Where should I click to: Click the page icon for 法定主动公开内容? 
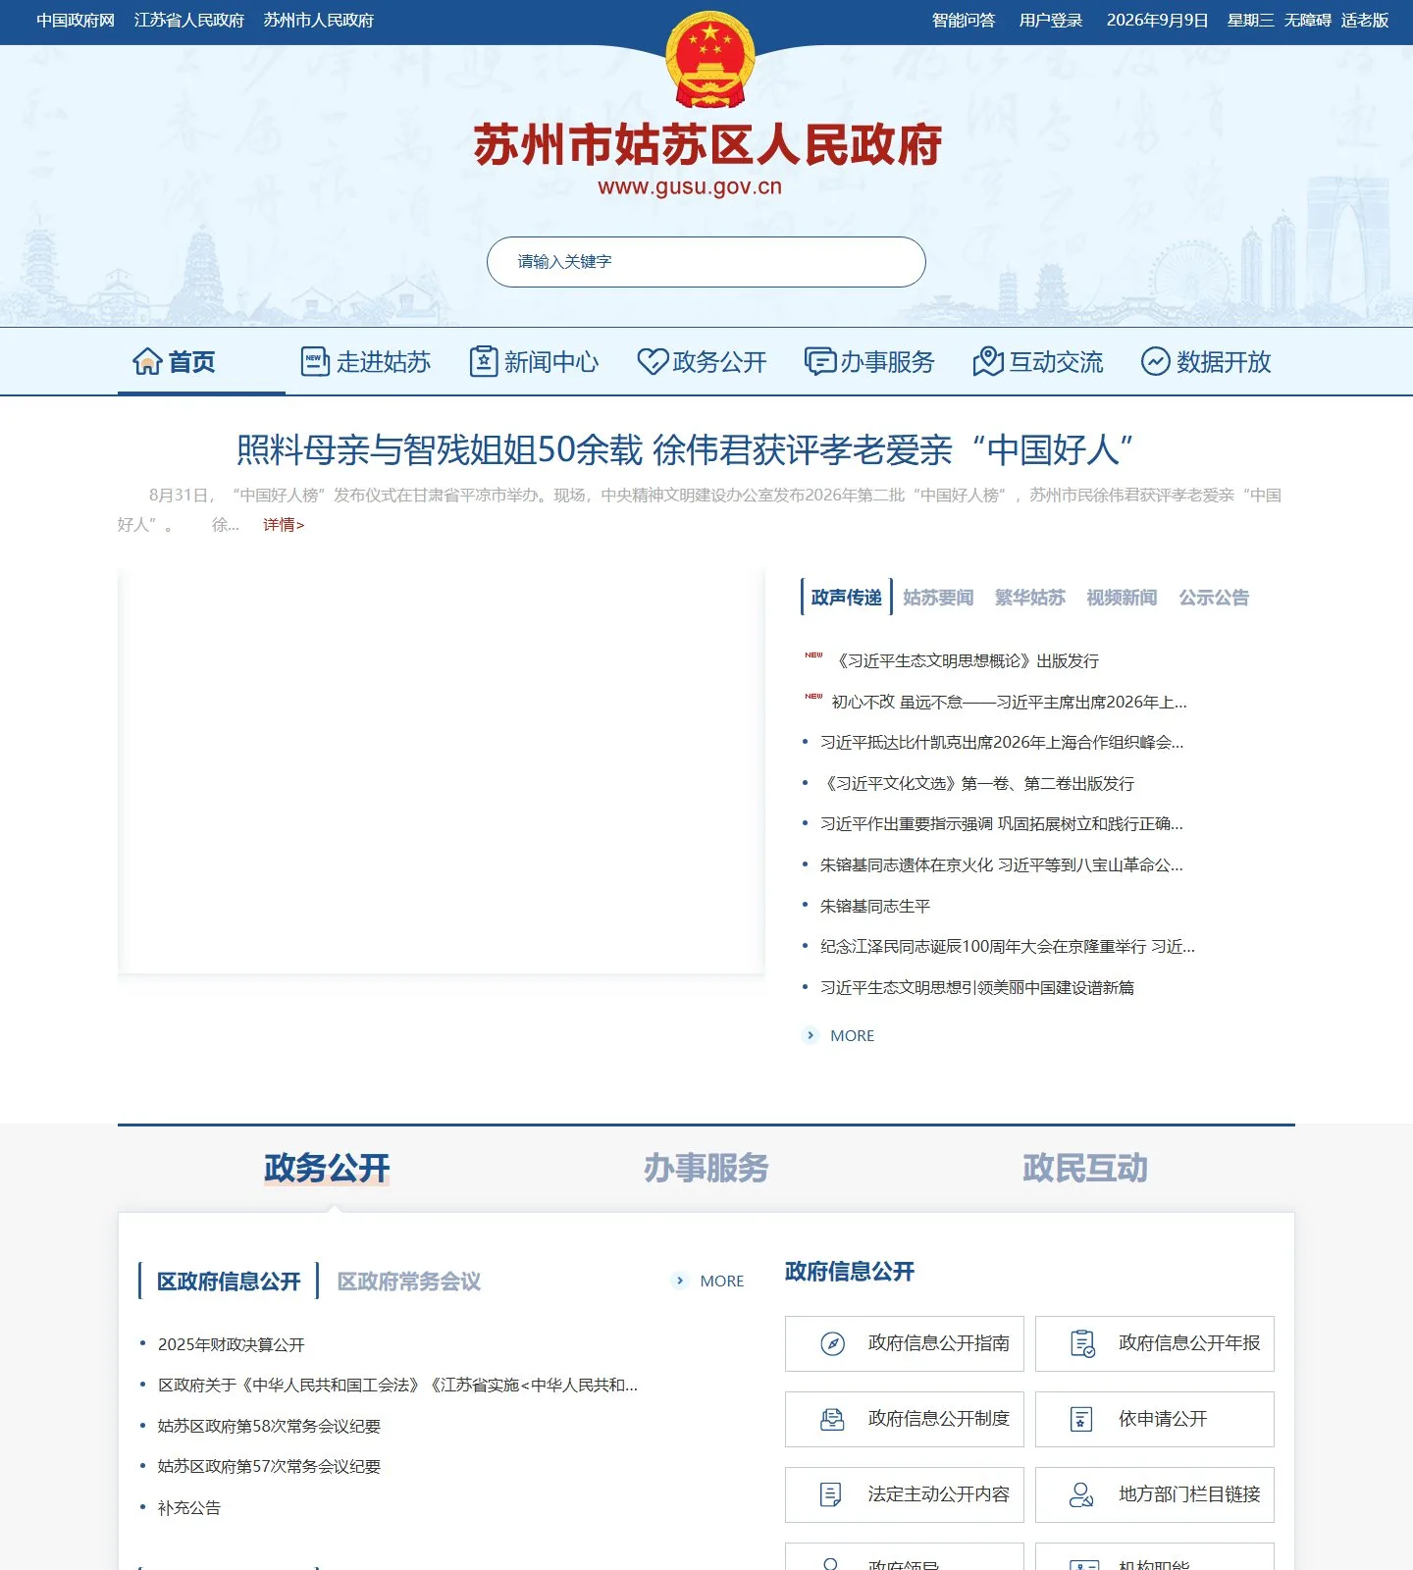tap(830, 1494)
